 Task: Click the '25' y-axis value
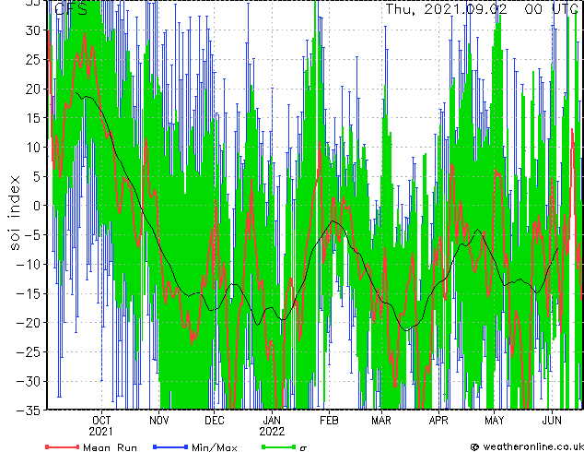pos(33,59)
